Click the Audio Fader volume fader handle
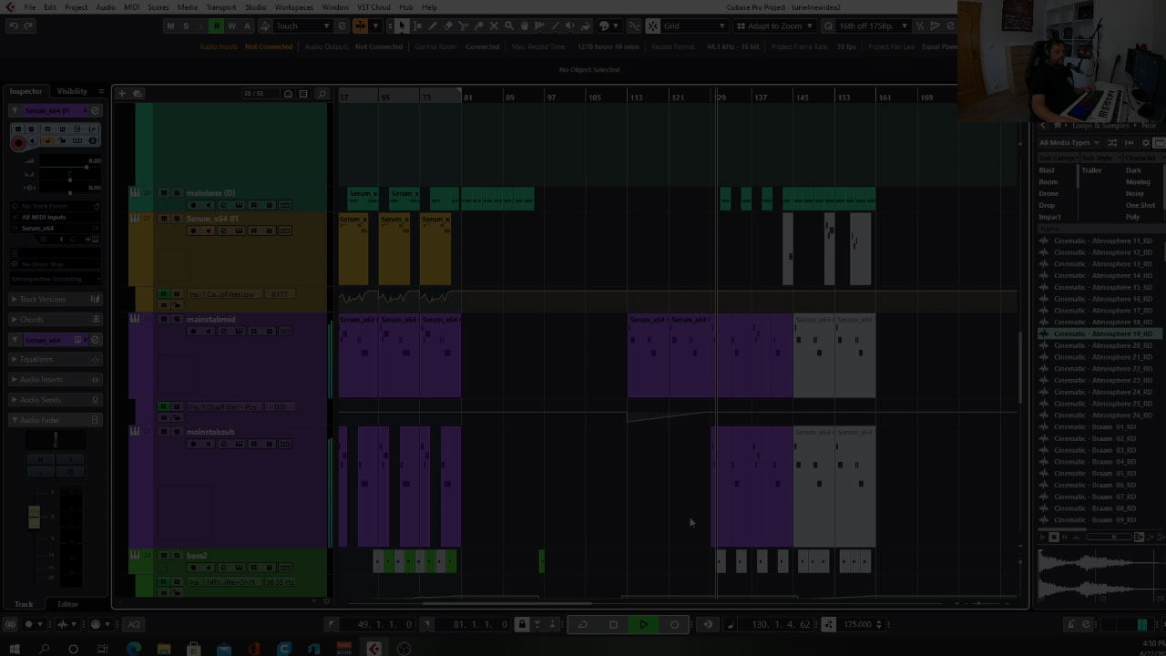 coord(35,516)
